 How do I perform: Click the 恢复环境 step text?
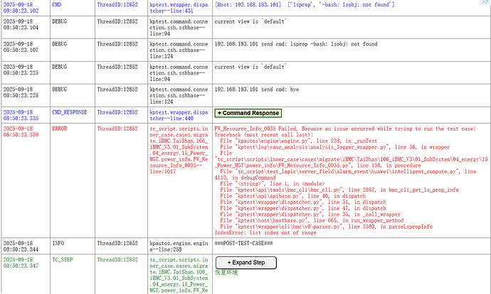pyautogui.click(x=227, y=273)
